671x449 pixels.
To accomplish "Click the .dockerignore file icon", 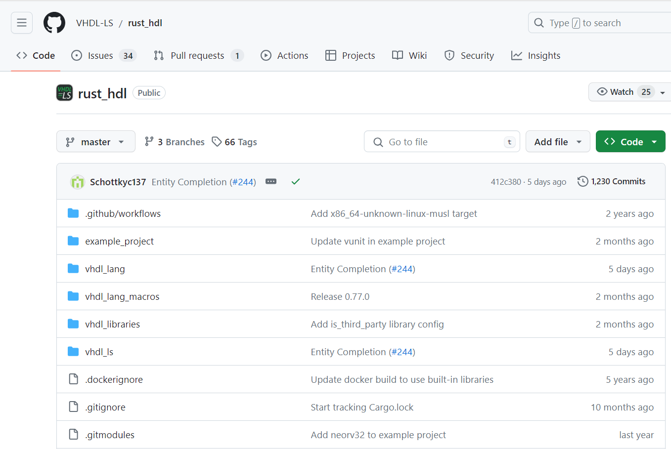I will [73, 379].
